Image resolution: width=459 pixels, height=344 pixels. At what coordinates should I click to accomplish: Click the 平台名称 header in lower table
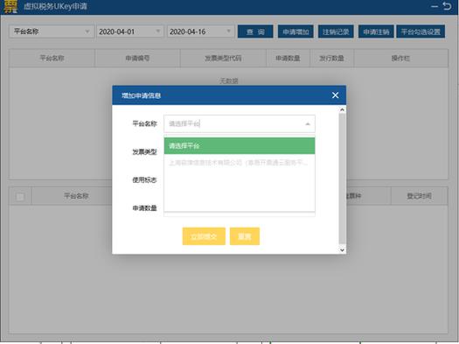tap(76, 196)
